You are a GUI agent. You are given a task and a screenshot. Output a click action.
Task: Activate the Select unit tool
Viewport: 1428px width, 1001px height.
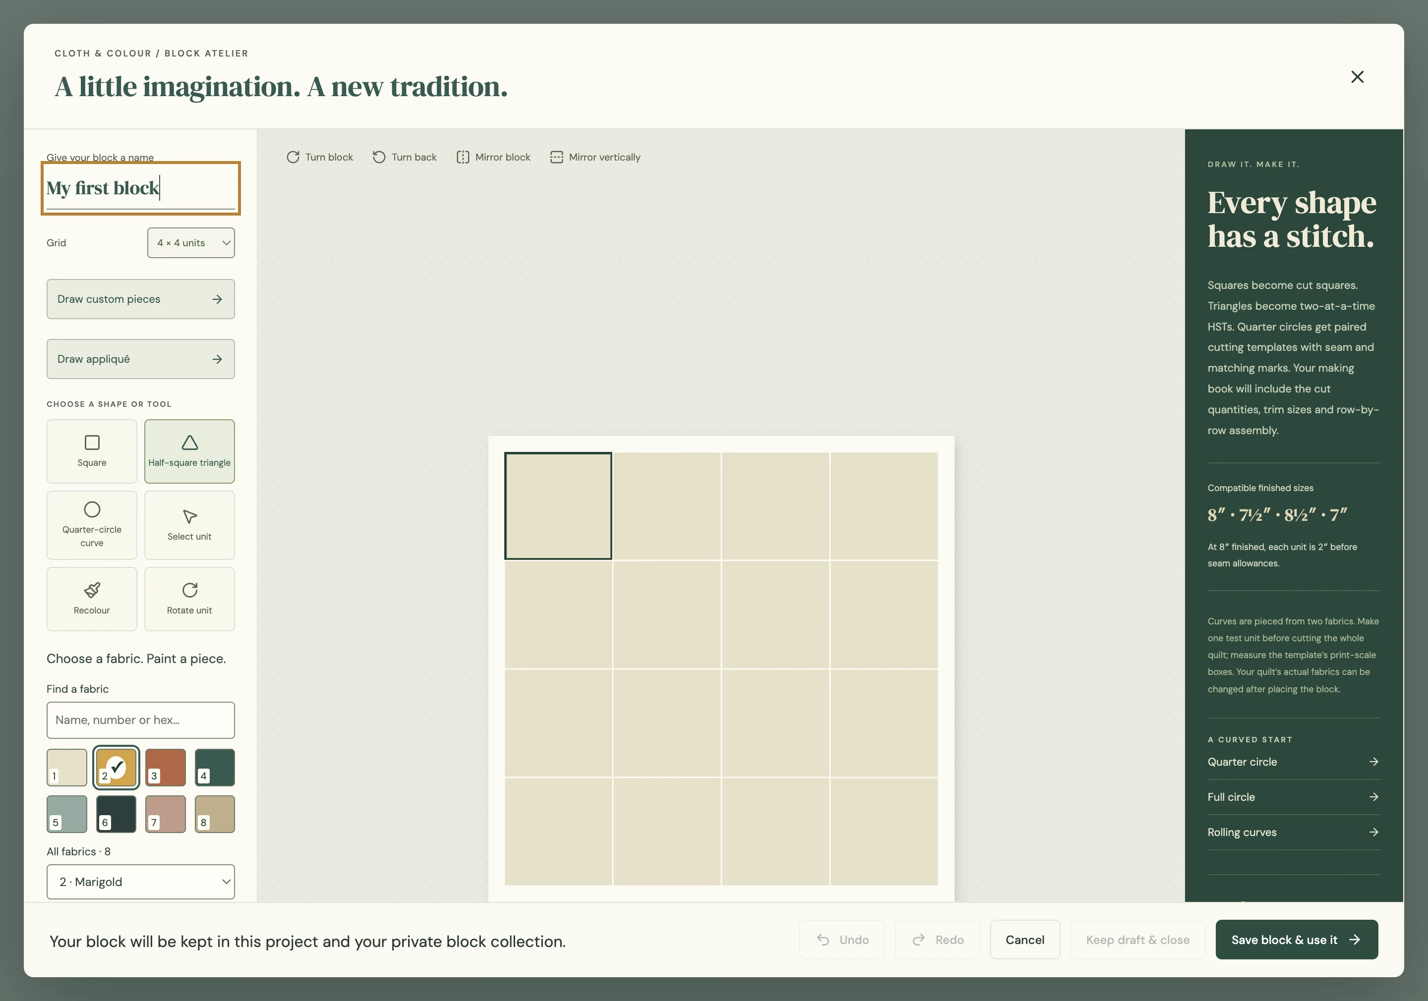tap(190, 525)
